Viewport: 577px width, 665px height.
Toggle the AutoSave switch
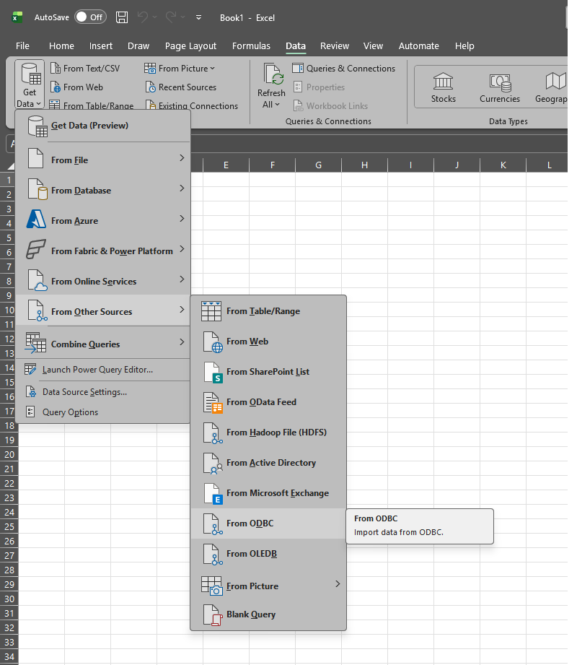pos(90,17)
